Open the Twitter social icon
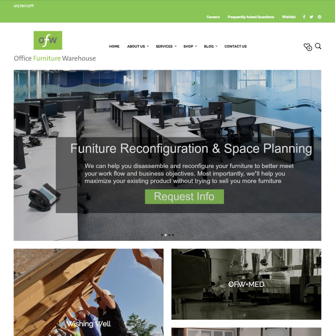The image size is (335, 336). [x=311, y=17]
